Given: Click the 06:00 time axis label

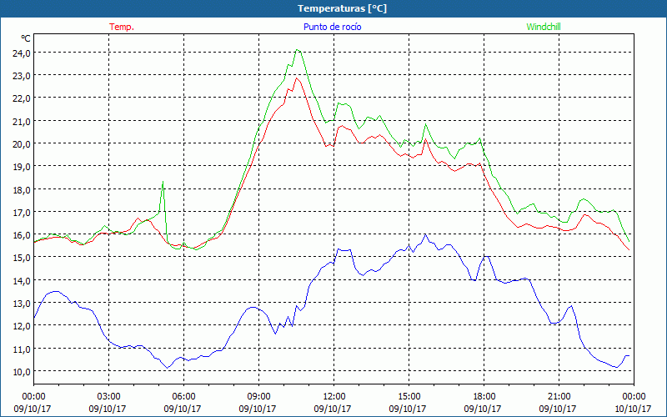Looking at the screenshot, I should [183, 397].
